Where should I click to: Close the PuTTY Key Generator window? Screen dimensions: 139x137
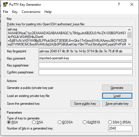(x=132, y=4)
